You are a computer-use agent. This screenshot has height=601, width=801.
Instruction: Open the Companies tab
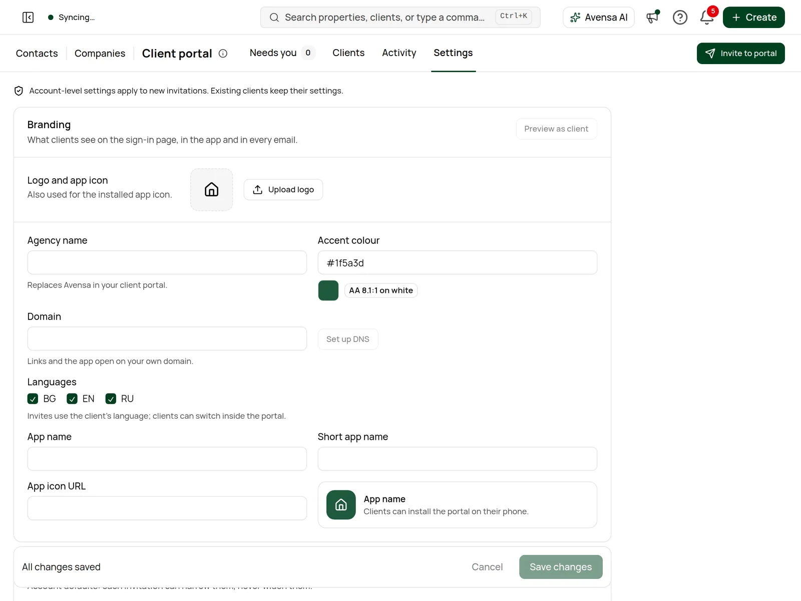click(100, 54)
